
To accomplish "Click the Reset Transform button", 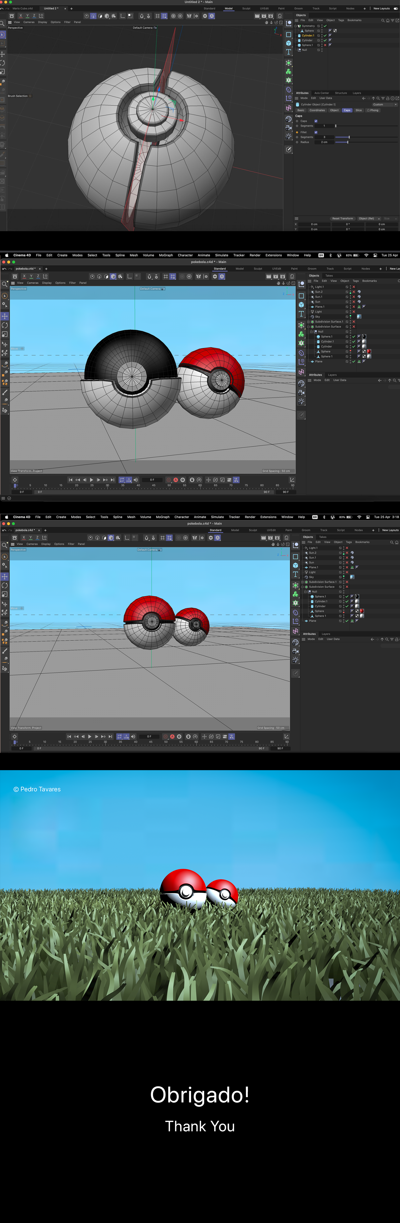I will click(x=342, y=218).
